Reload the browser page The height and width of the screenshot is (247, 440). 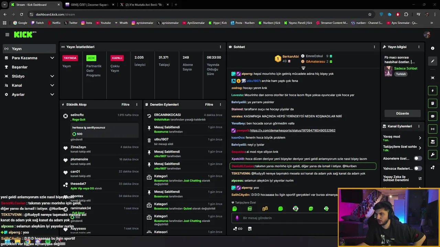click(x=21, y=14)
